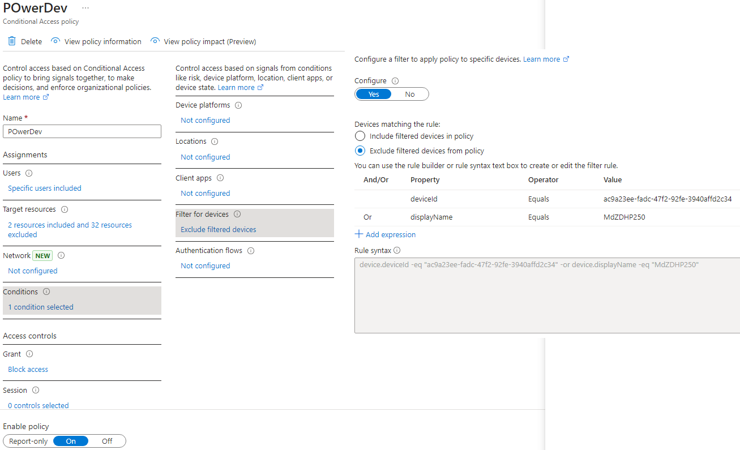Image resolution: width=740 pixels, height=450 pixels.
Task: Click Add expression
Action: (x=385, y=234)
